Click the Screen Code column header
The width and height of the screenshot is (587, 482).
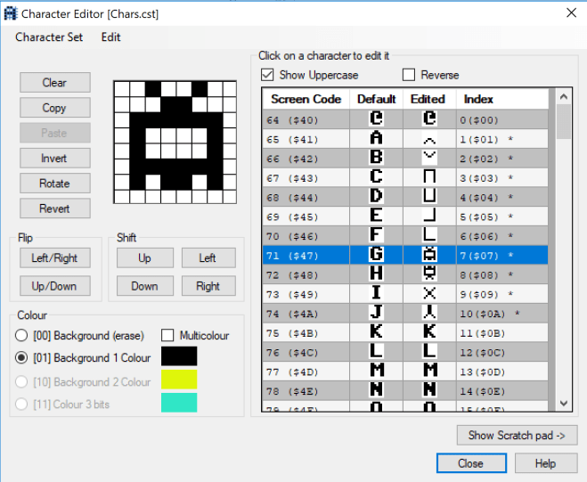coord(306,99)
